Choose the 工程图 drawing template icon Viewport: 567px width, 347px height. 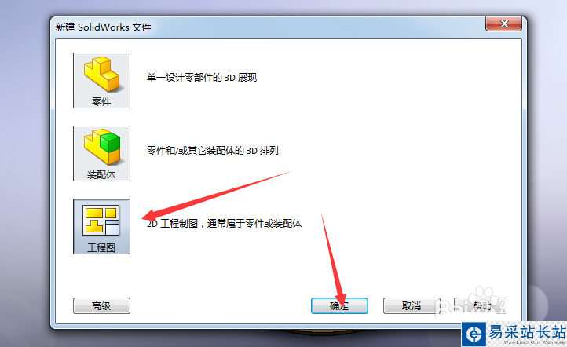(x=101, y=226)
